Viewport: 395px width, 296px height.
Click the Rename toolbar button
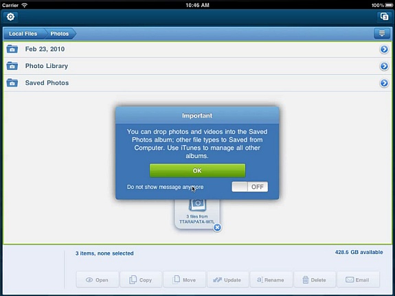pyautogui.click(x=271, y=280)
